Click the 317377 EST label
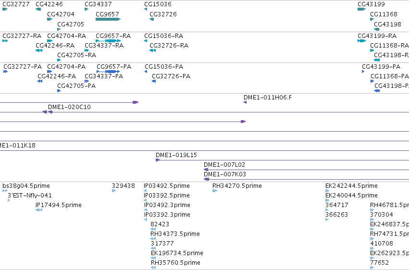The image size is (409, 270). tap(162, 244)
